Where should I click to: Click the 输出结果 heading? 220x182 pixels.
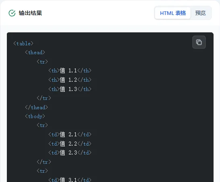click(x=30, y=13)
